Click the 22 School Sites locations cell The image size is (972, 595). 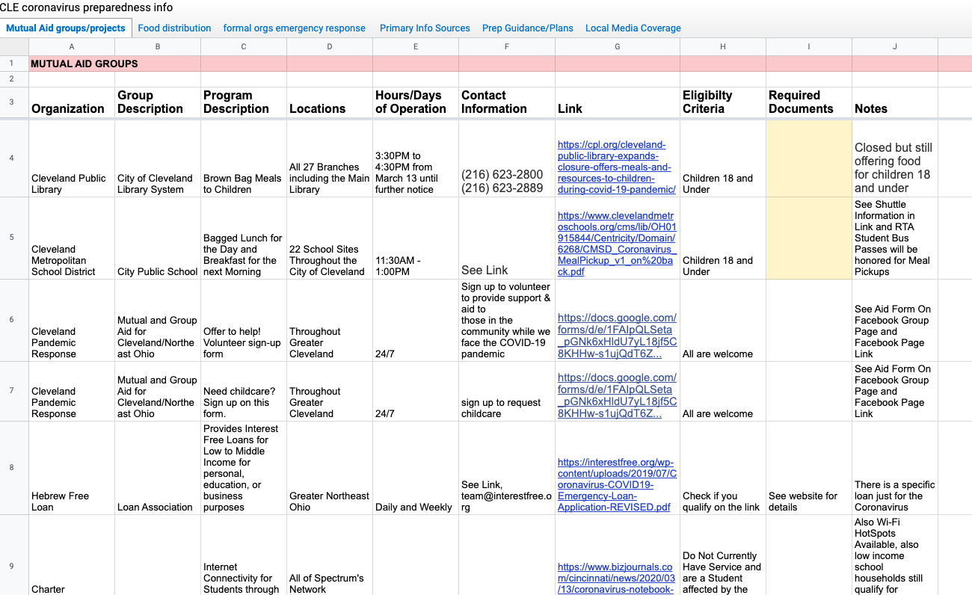point(330,238)
